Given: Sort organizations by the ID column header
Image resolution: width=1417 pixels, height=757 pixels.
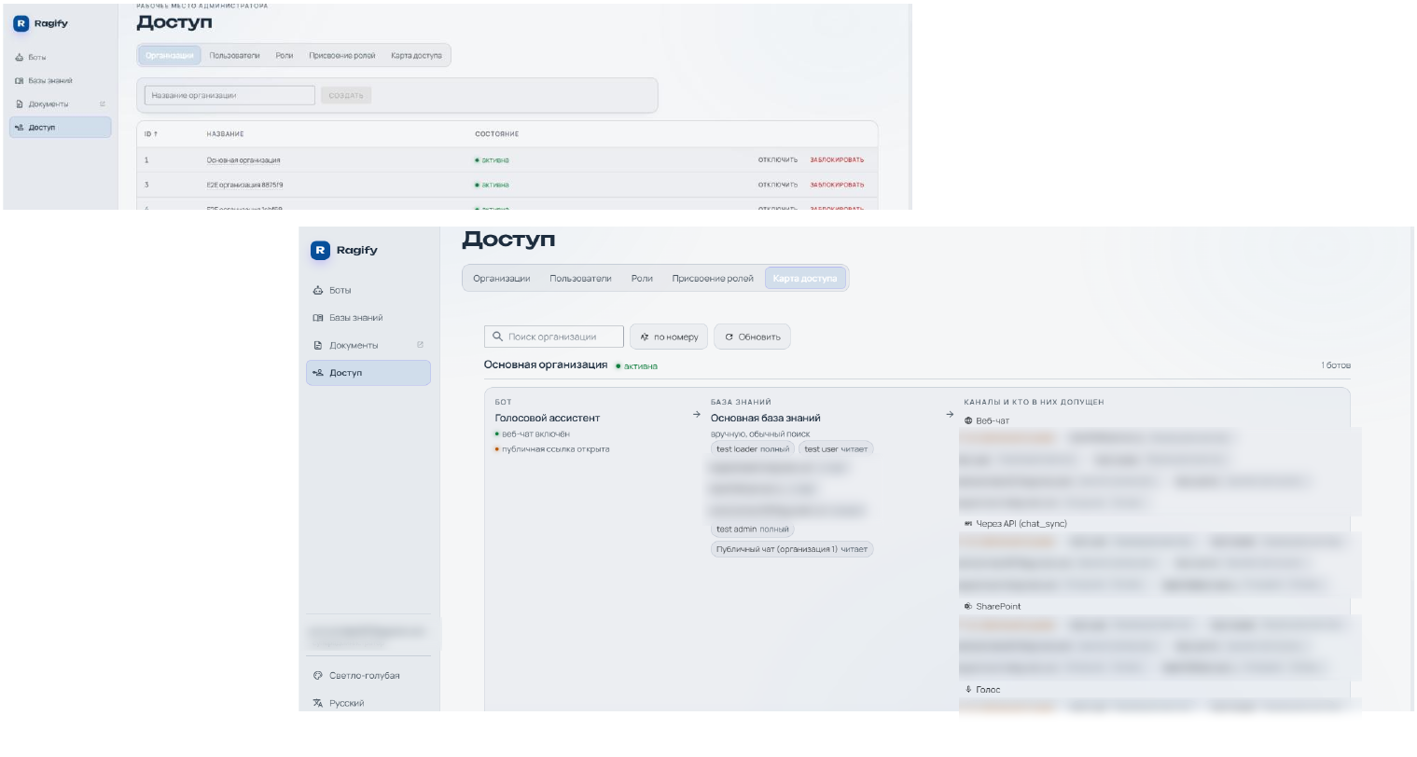Looking at the screenshot, I should [x=151, y=134].
